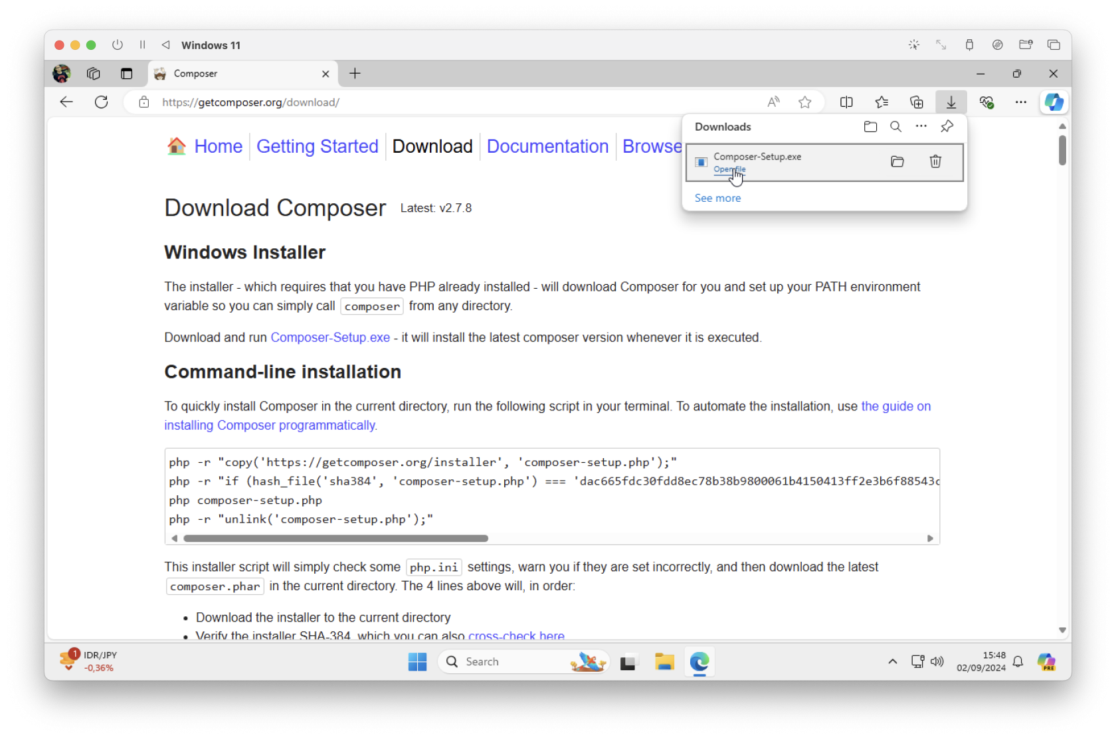Select the Composer browser tab

(x=242, y=74)
